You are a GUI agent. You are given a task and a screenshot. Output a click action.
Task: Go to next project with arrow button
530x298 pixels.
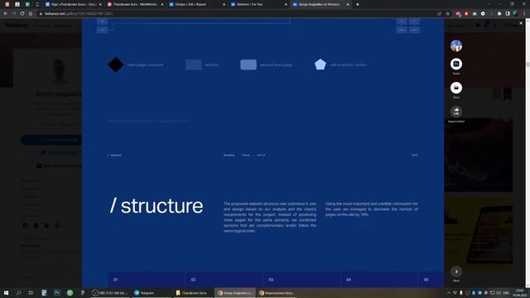coord(456,272)
